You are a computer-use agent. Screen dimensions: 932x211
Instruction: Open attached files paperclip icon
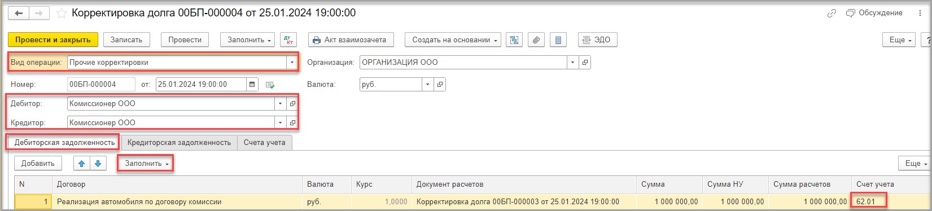pyautogui.click(x=536, y=39)
